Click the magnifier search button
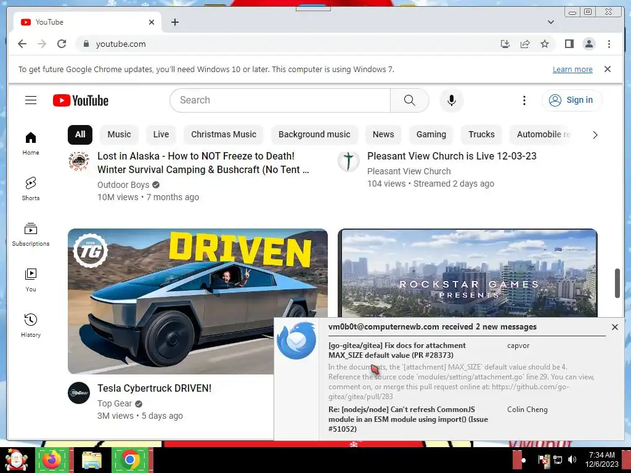This screenshot has width=631, height=473. [x=409, y=100]
